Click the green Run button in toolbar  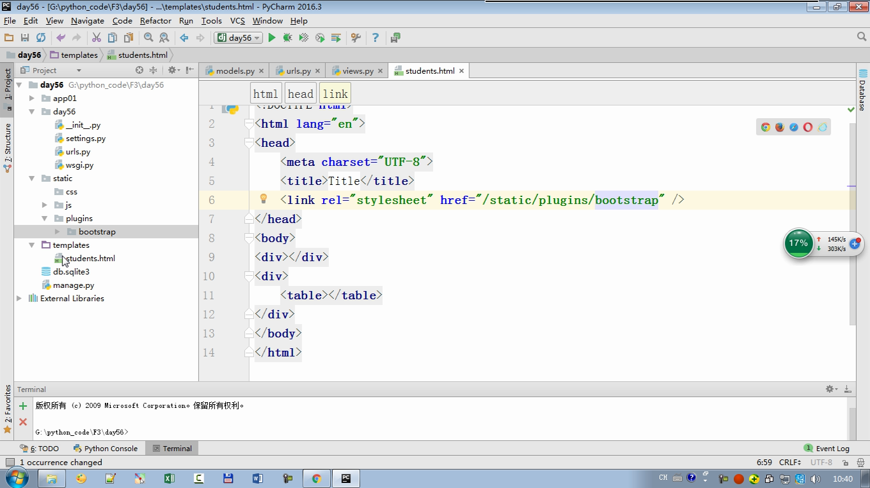pyautogui.click(x=272, y=38)
